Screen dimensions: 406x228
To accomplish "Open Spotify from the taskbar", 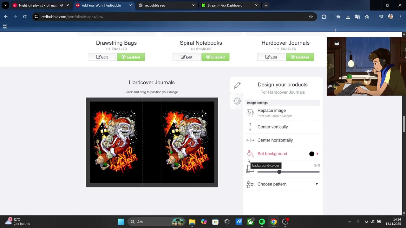I will (x=262, y=222).
